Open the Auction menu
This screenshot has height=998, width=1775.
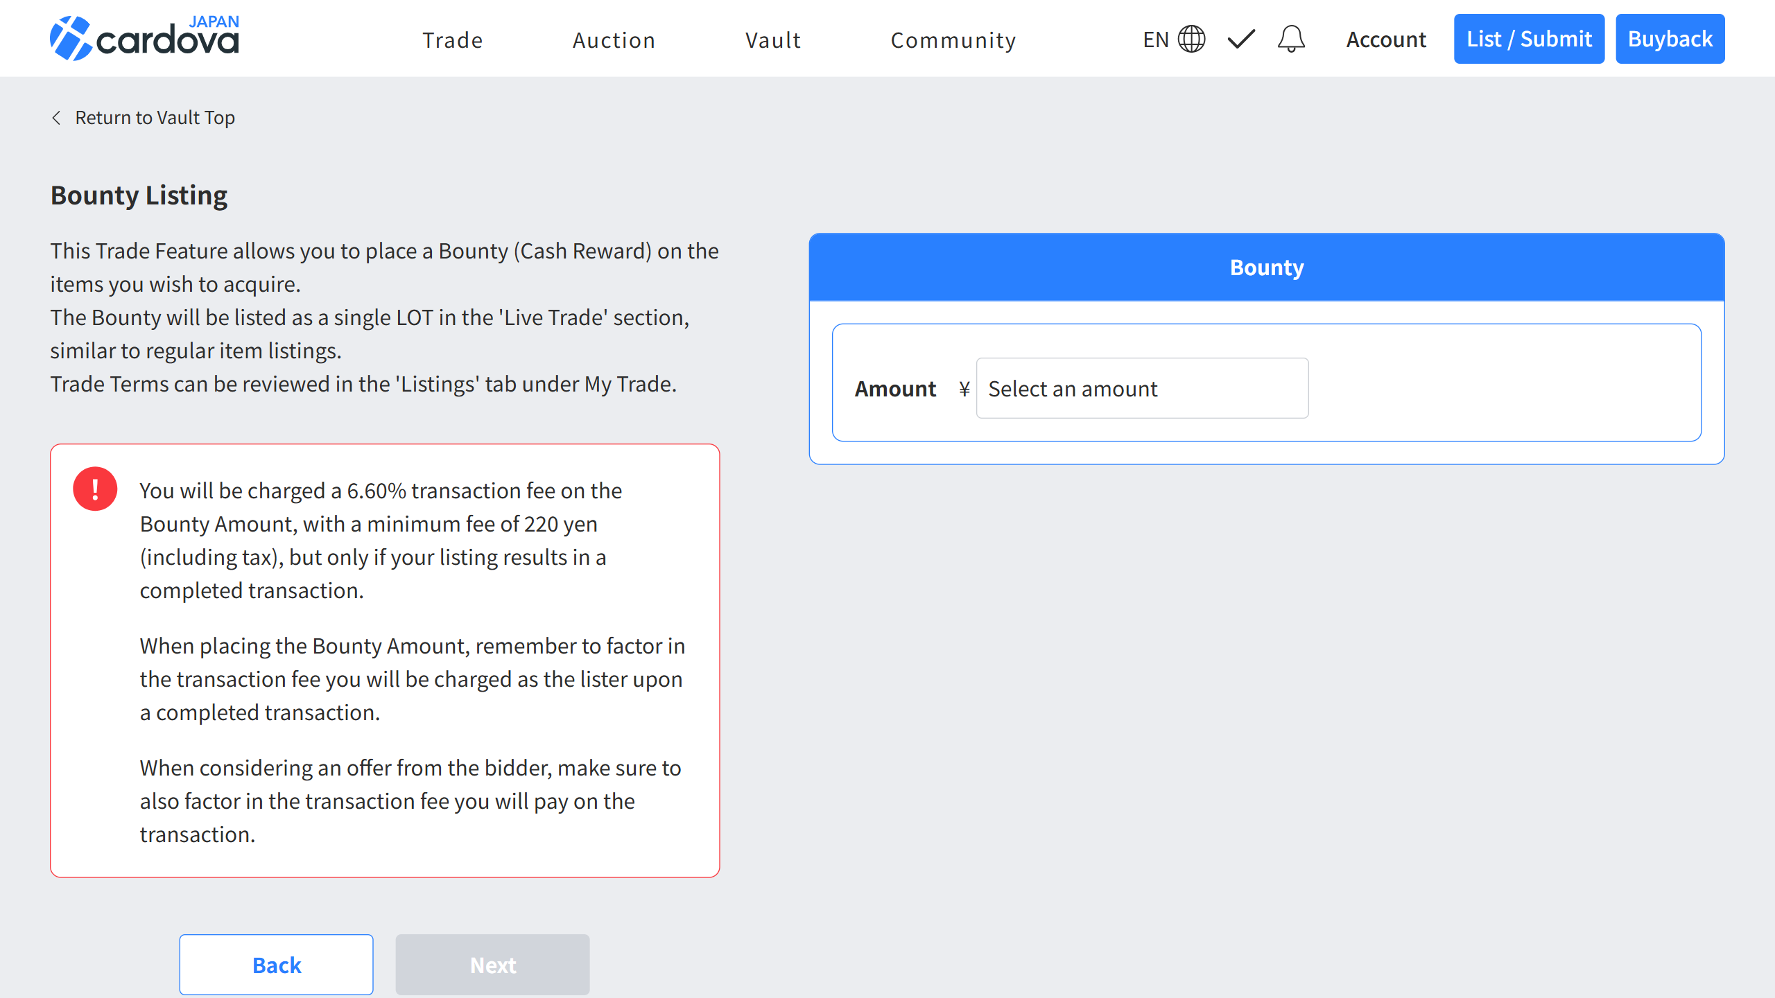(614, 40)
